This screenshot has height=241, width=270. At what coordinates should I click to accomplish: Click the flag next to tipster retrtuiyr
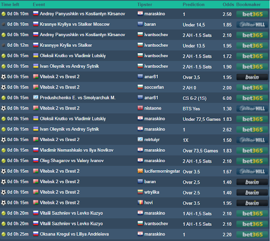[140, 139]
